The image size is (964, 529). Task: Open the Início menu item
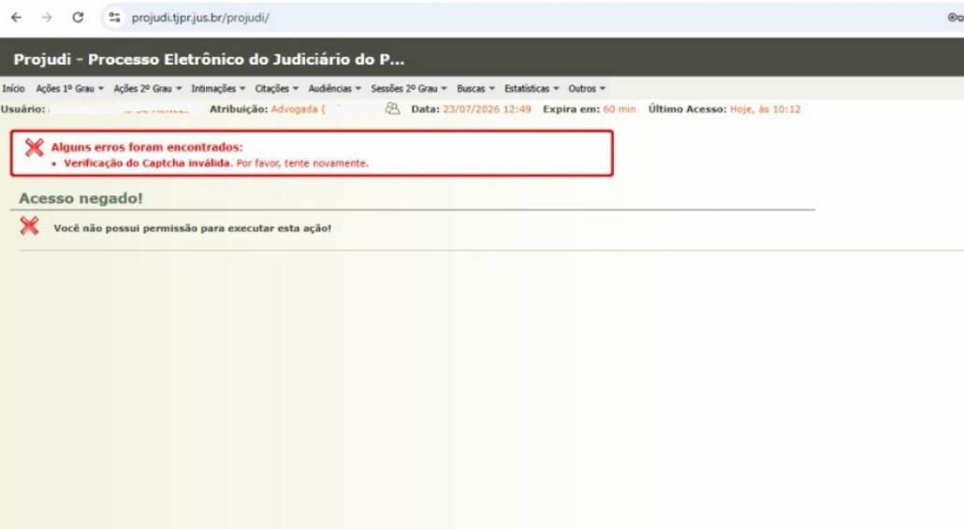click(13, 89)
